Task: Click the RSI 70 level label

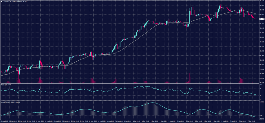Action: click(x=260, y=89)
